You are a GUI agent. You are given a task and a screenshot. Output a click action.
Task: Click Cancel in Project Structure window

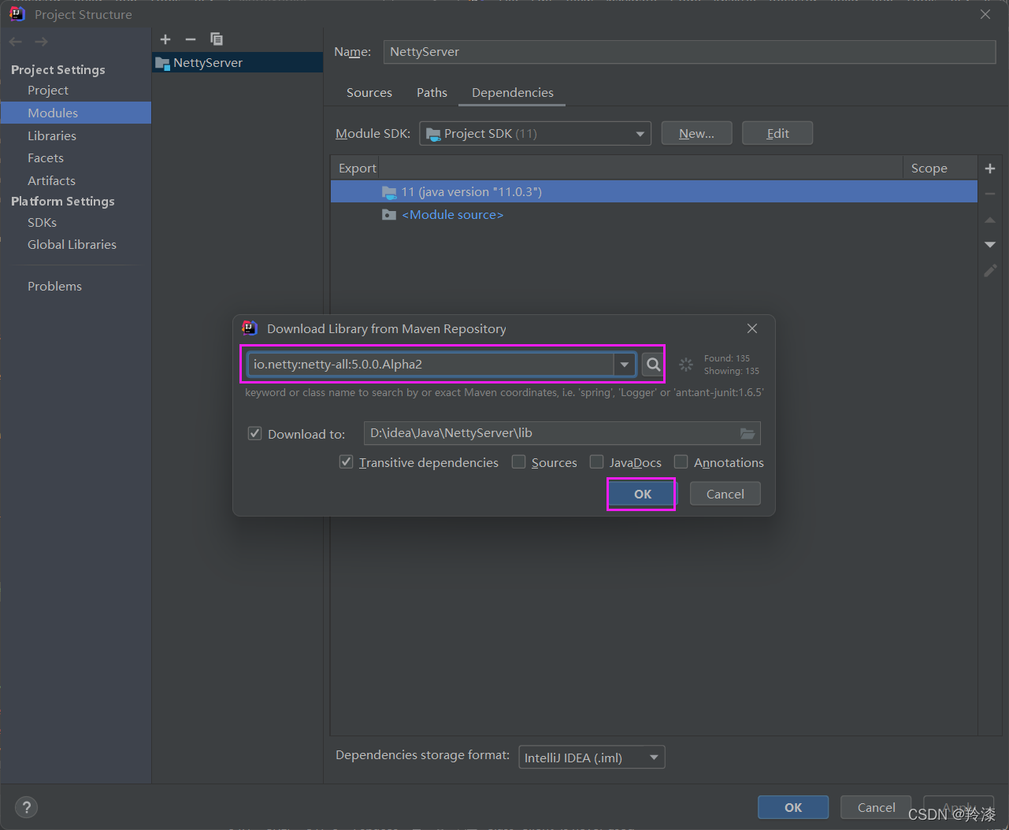click(876, 807)
